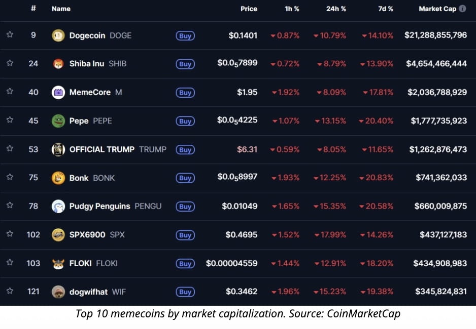
Task: Click the Pudgy Penguins coin logo
Action: 58,207
